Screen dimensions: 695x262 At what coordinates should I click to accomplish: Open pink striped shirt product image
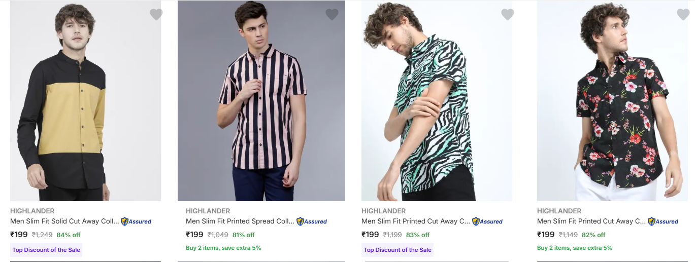(261, 101)
